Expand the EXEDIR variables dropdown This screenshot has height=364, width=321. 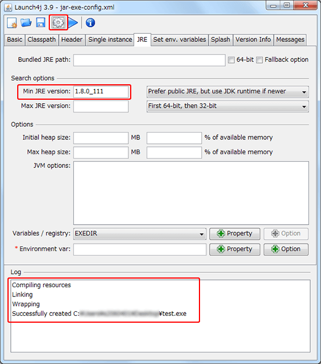point(140,234)
